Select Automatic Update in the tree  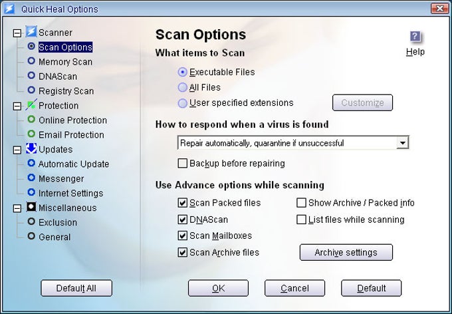(74, 164)
